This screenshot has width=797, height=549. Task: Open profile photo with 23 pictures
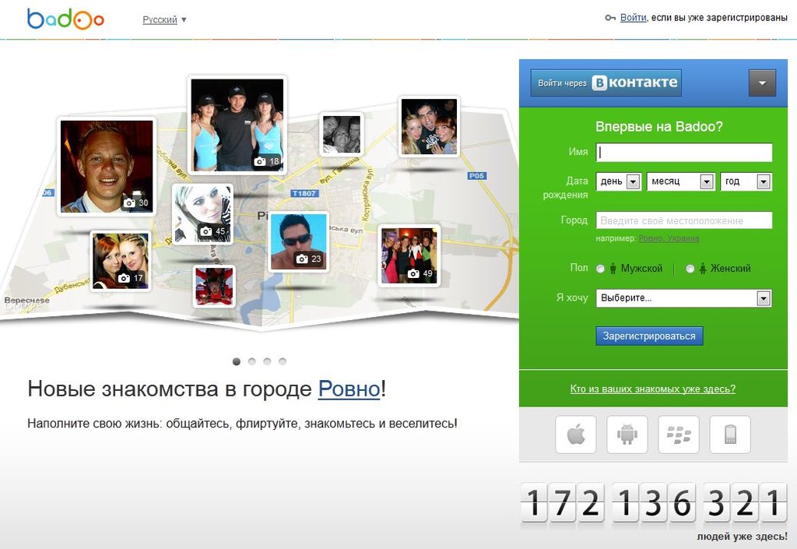click(298, 241)
